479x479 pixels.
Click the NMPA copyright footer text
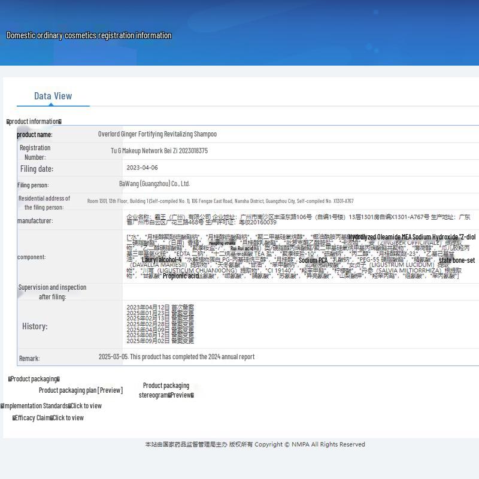pyautogui.click(x=254, y=444)
